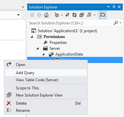
Task: Click the Collapse All icon
Action: click(x=82, y=15)
